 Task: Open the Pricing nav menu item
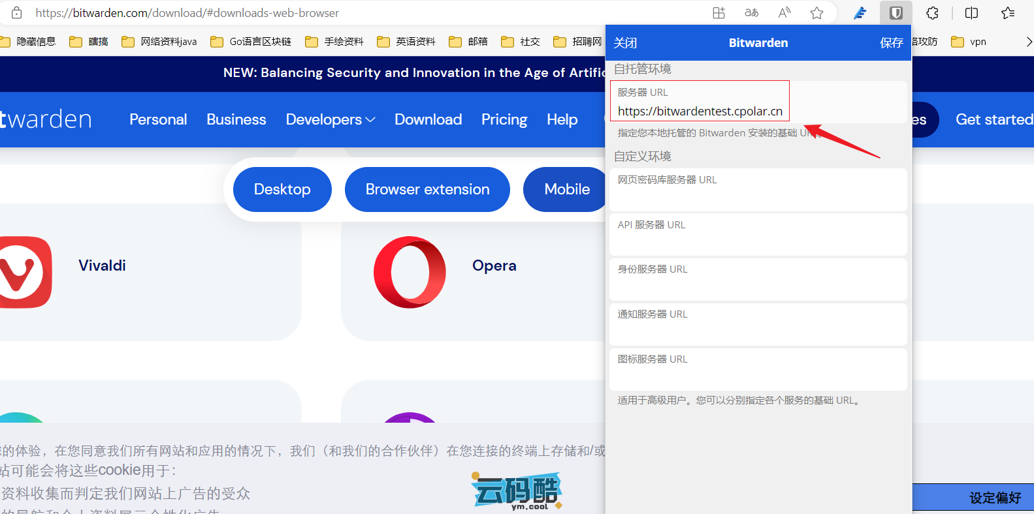pyautogui.click(x=504, y=119)
